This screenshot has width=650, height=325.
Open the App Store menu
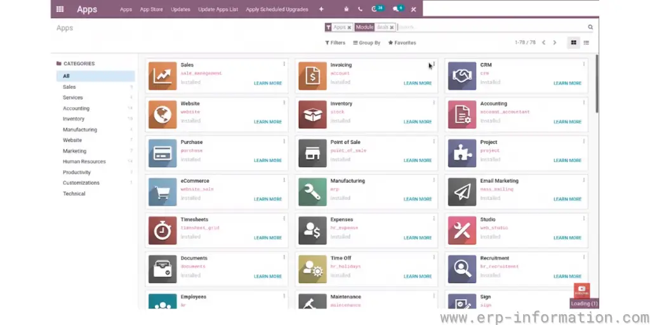click(x=151, y=9)
